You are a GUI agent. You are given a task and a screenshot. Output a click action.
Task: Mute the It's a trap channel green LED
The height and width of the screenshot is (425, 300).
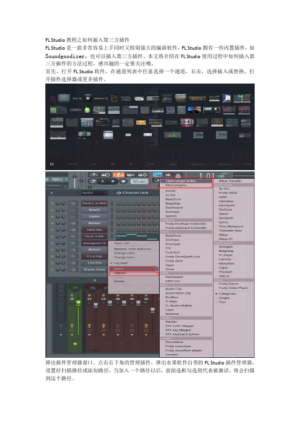(52, 257)
